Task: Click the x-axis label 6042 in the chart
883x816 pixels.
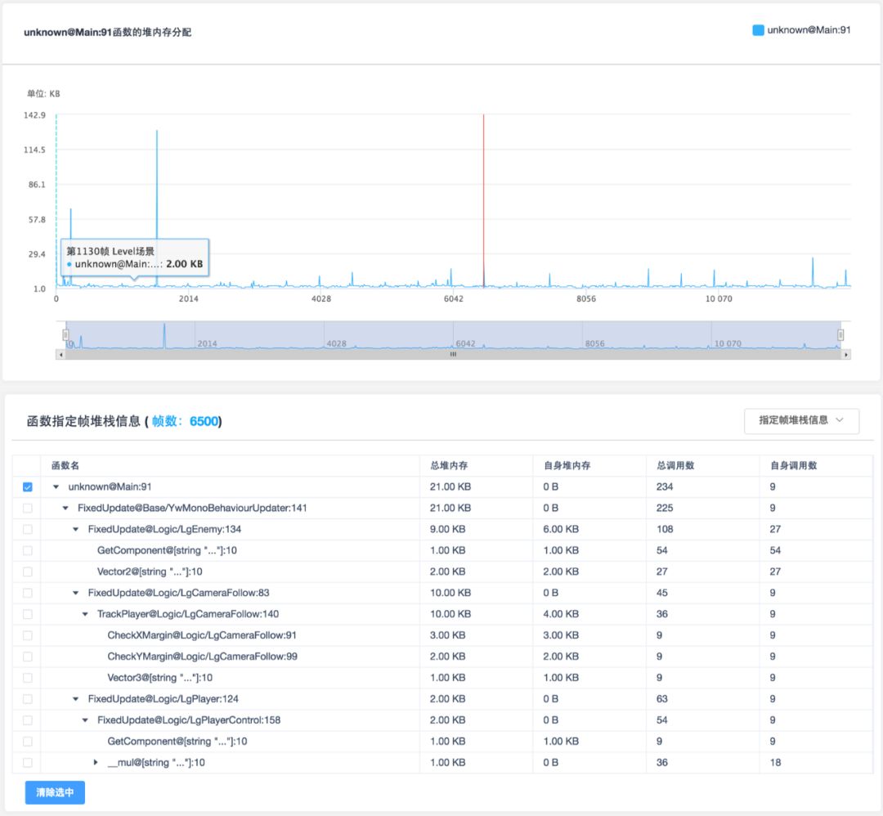Action: (453, 299)
